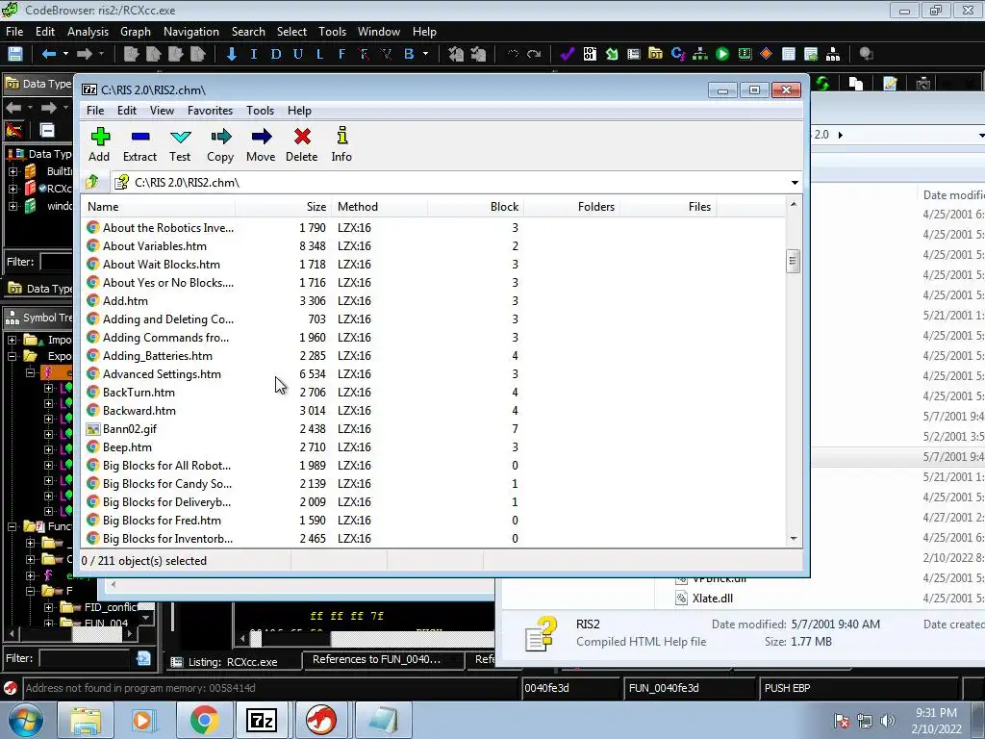Click the 'U' undefined navigation icon
Viewport: 985px width, 739px height.
click(x=298, y=54)
